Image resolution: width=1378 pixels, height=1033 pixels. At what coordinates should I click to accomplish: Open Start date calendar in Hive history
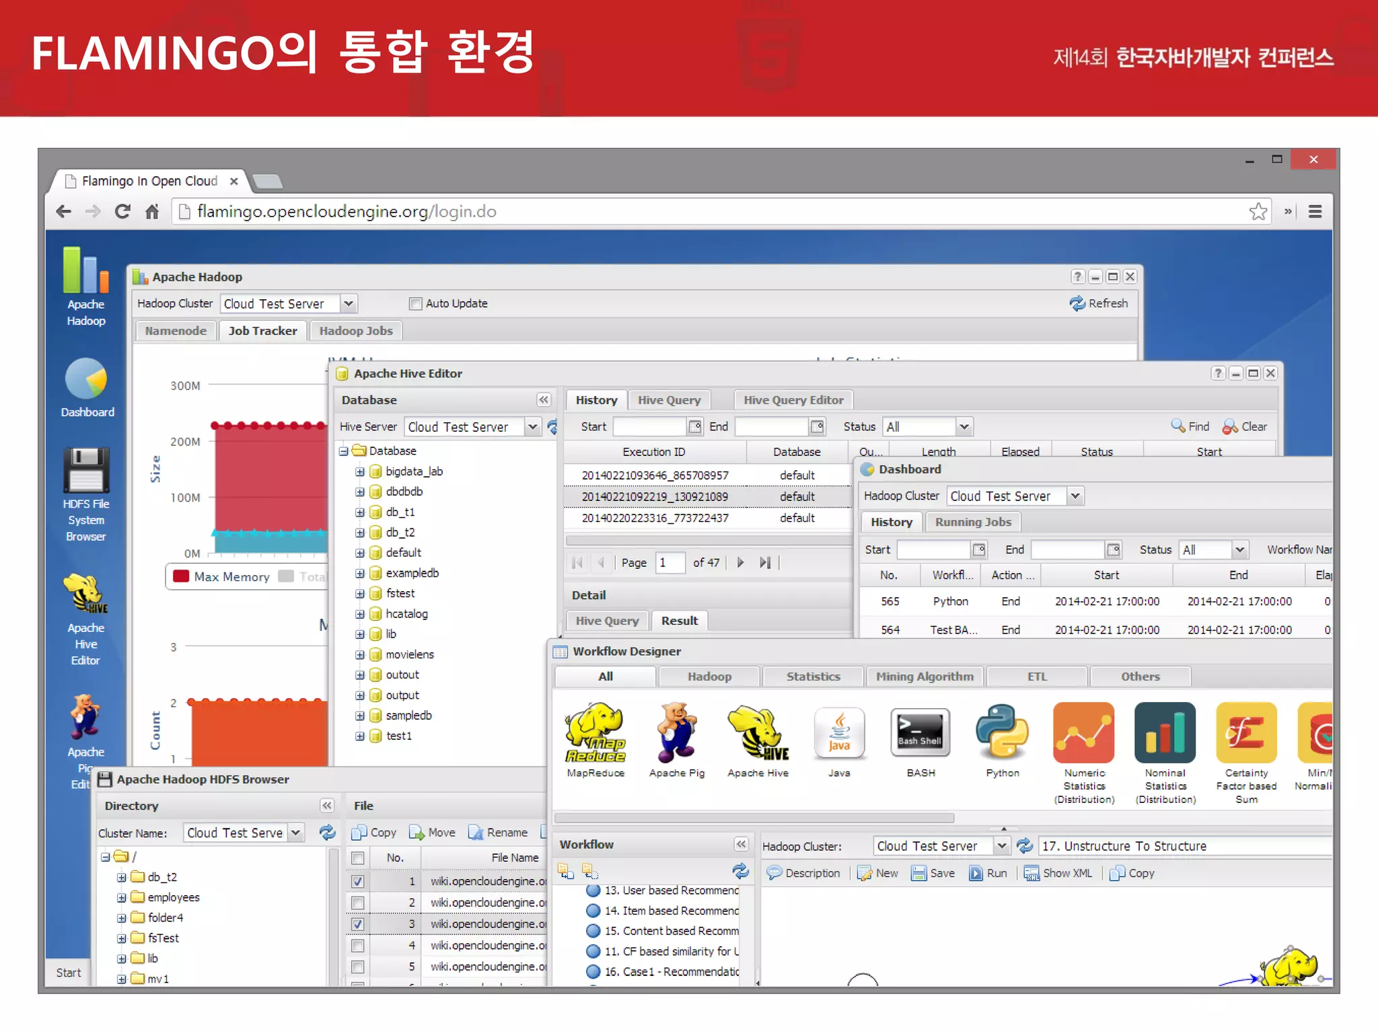[x=695, y=426]
